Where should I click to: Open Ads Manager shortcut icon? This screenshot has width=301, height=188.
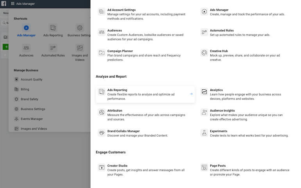tap(26, 28)
